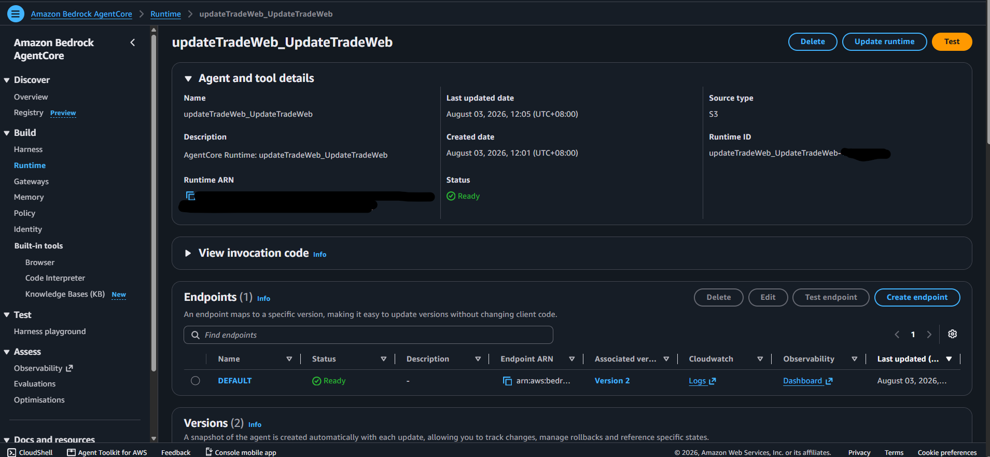Open Evaluations in side navigation
Image resolution: width=990 pixels, height=457 pixels.
pos(35,384)
